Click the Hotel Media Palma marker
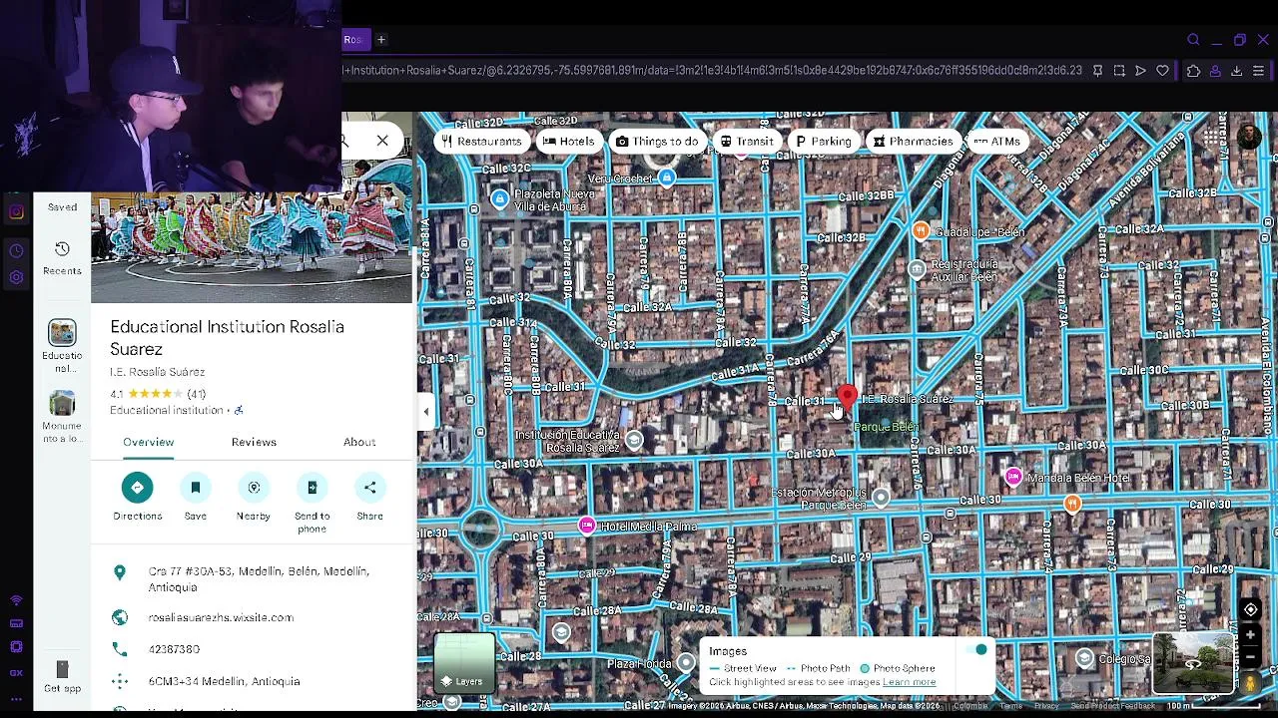Image resolution: width=1278 pixels, height=718 pixels. click(x=587, y=526)
